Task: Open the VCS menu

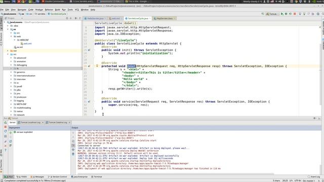Action: 77,10
